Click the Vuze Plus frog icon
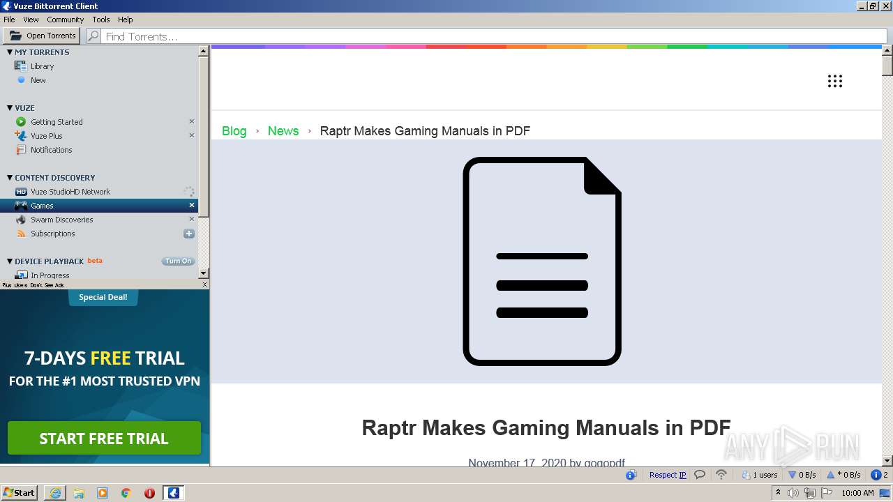Screen dimensions: 893x502 coord(21,136)
